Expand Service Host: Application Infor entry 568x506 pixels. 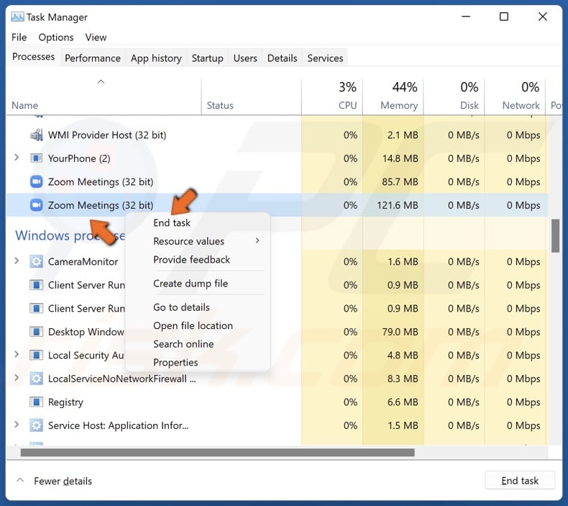click(17, 425)
